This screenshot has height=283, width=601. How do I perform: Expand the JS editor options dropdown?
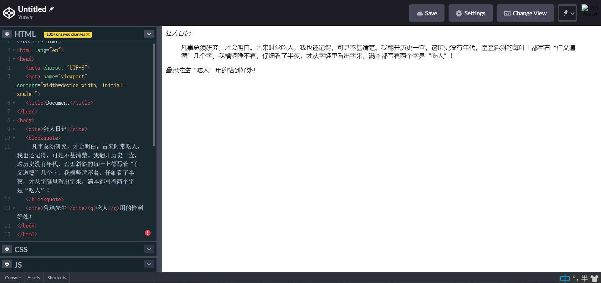pos(149,265)
